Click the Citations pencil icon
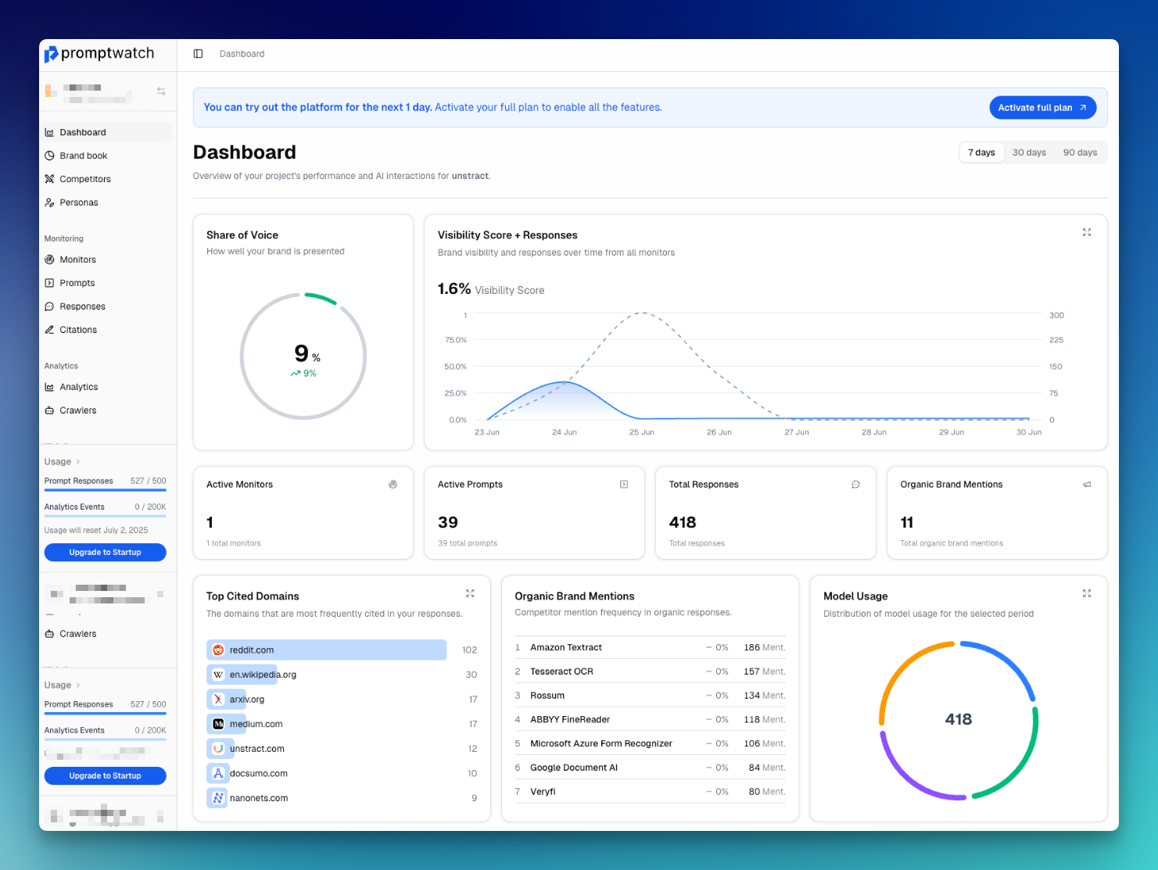This screenshot has height=870, width=1158. (49, 330)
